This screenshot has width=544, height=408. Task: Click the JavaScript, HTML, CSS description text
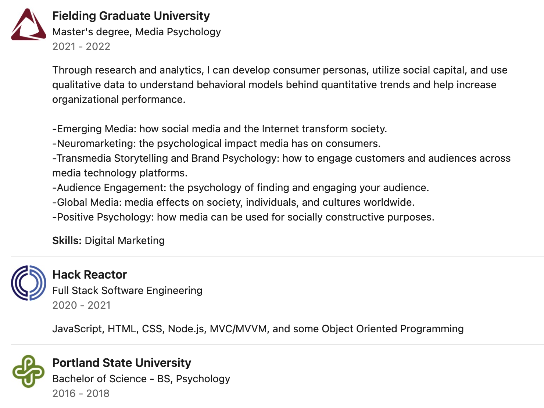point(258,329)
